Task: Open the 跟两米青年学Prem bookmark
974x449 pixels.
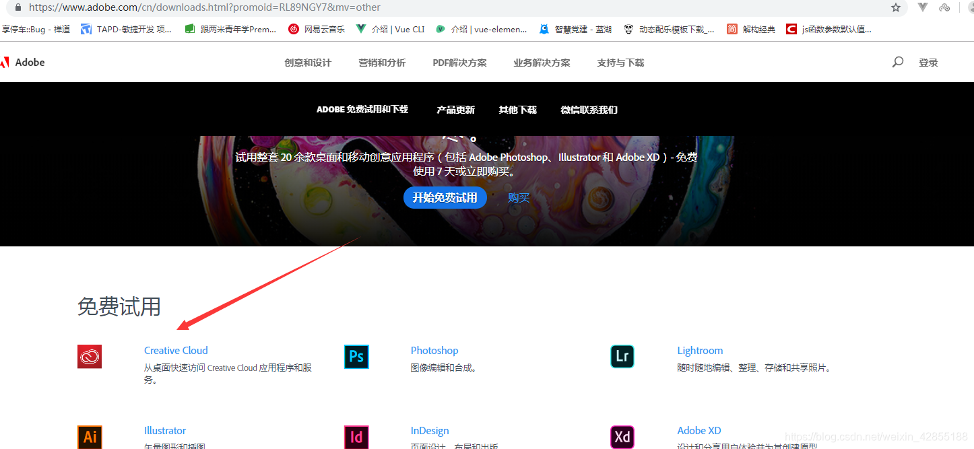Action: (230, 29)
